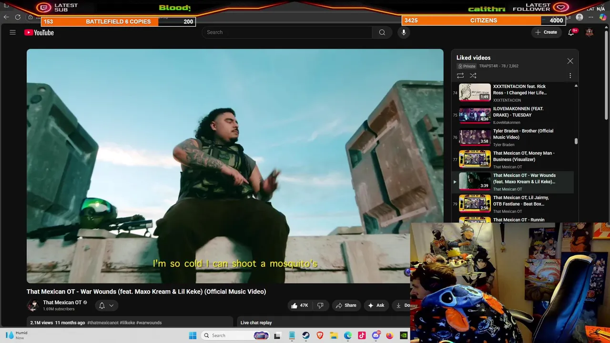
Task: Open Task View on taskbar
Action: point(277,335)
